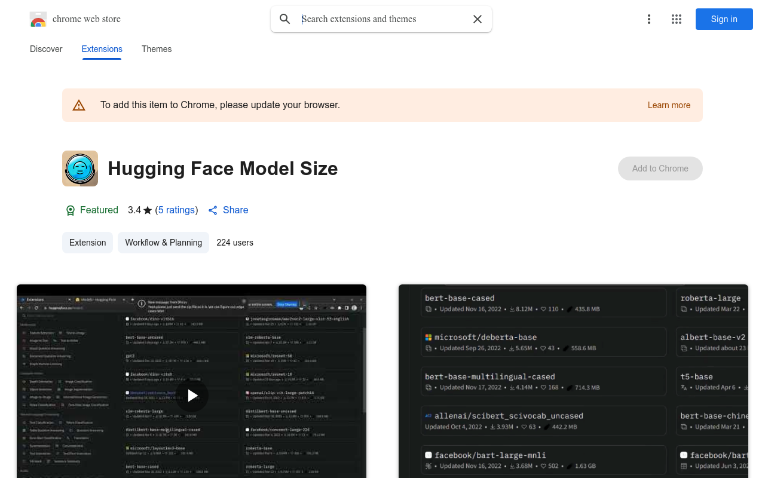Open the 5 ratings link

tap(177, 210)
